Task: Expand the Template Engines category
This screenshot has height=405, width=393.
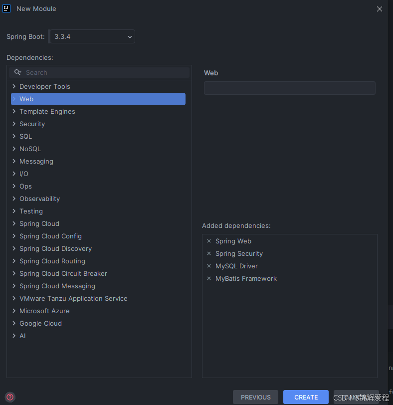Action: coord(14,111)
